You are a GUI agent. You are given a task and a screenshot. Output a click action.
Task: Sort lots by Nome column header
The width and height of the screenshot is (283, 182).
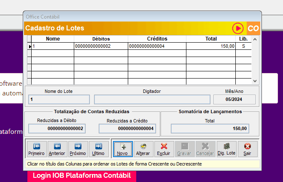[x=53, y=39]
